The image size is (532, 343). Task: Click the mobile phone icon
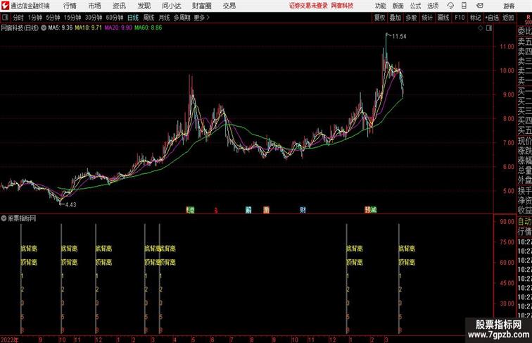tap(464, 6)
